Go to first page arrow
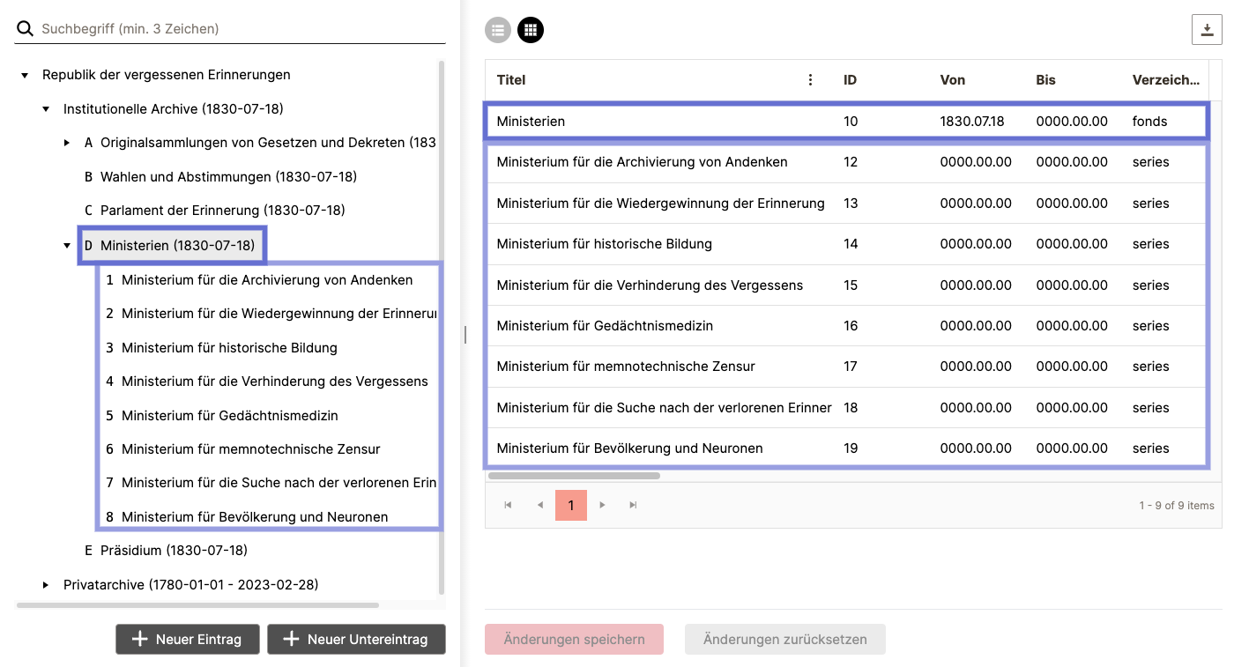The width and height of the screenshot is (1234, 667). pos(508,505)
